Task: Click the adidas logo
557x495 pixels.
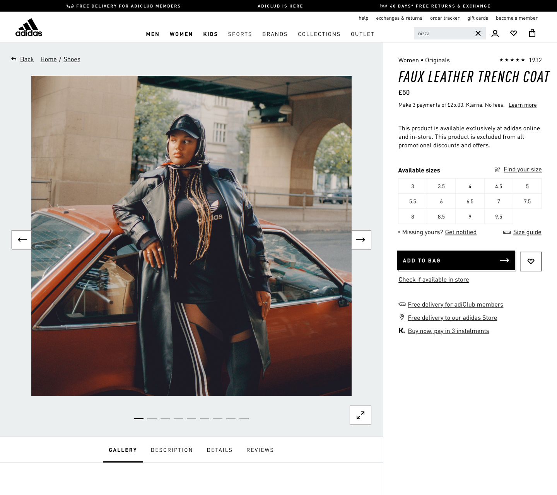Action: [29, 27]
